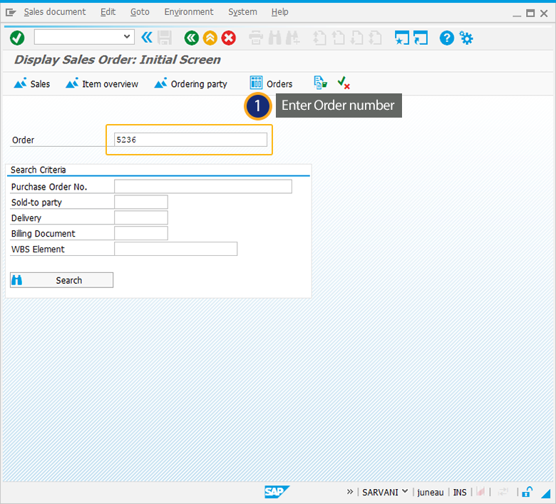Open the SARVANI system dropdown in status bar

(385, 493)
